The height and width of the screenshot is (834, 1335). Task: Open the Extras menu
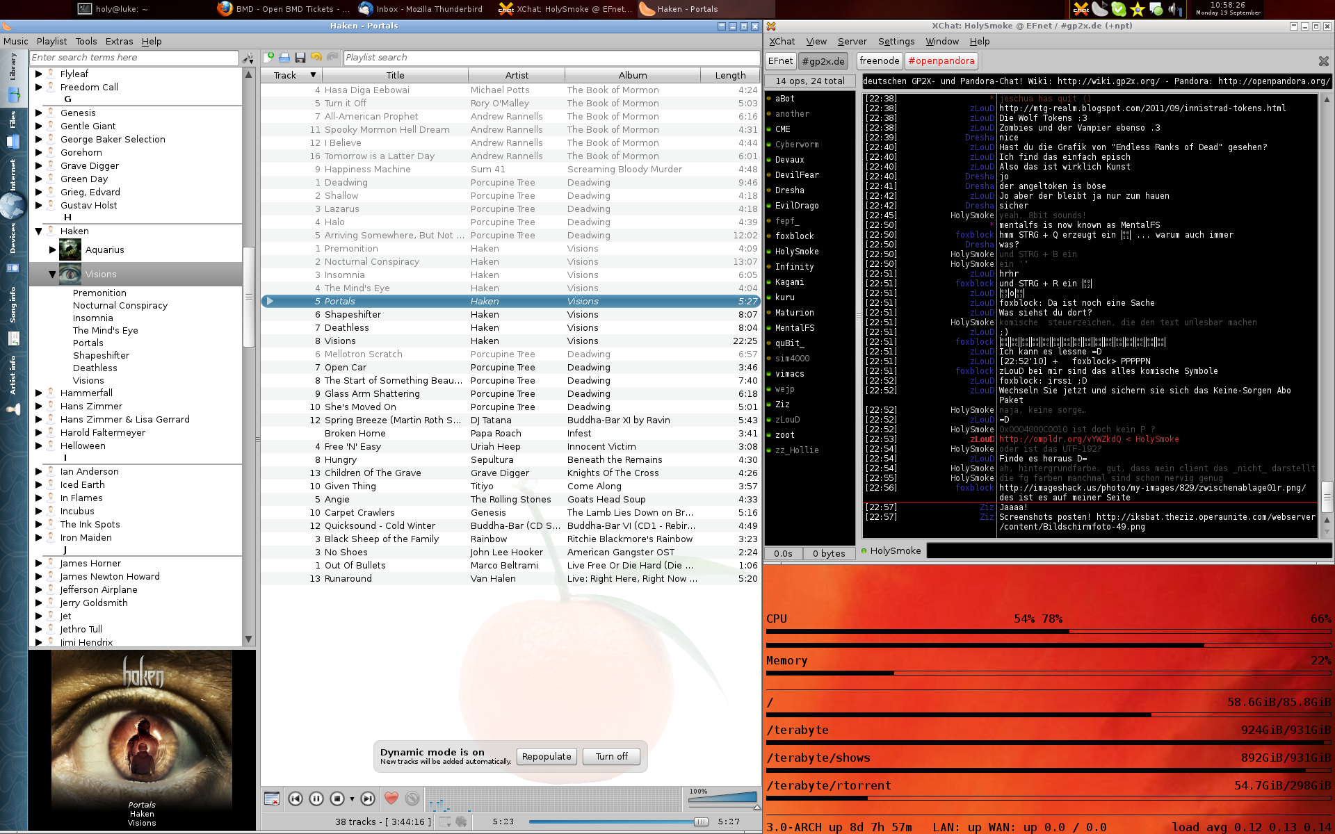pyautogui.click(x=119, y=41)
